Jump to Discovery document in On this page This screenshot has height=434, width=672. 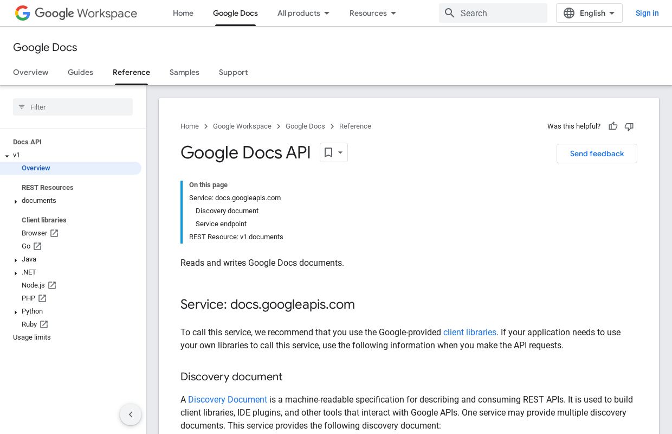tap(227, 211)
